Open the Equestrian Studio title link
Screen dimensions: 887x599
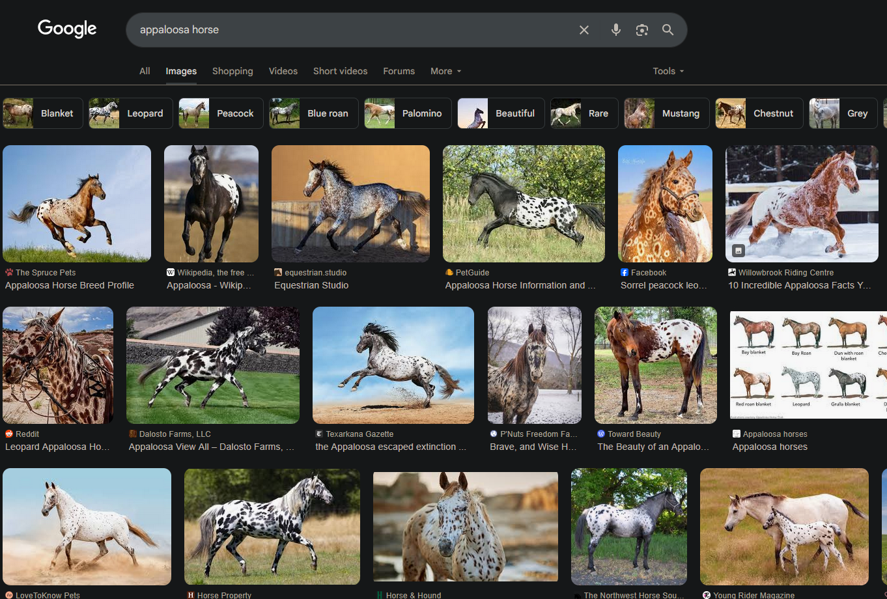coord(311,285)
